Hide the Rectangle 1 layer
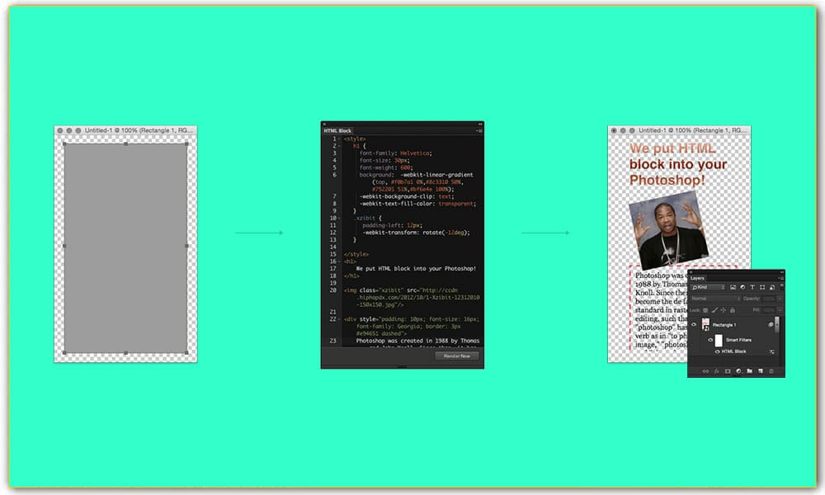825x495 pixels. tap(695, 323)
